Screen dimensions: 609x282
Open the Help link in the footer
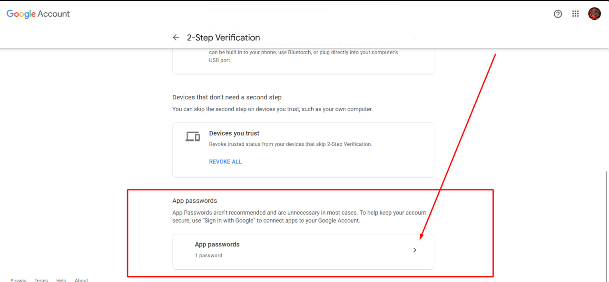[x=61, y=280]
